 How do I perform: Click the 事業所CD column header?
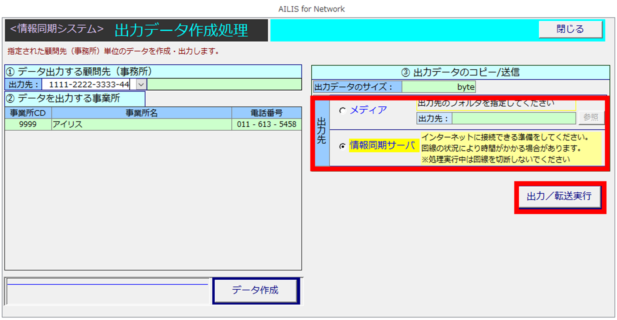pyautogui.click(x=28, y=113)
